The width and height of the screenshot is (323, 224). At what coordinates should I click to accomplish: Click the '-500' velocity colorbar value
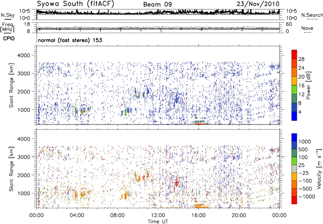(x=305, y=189)
